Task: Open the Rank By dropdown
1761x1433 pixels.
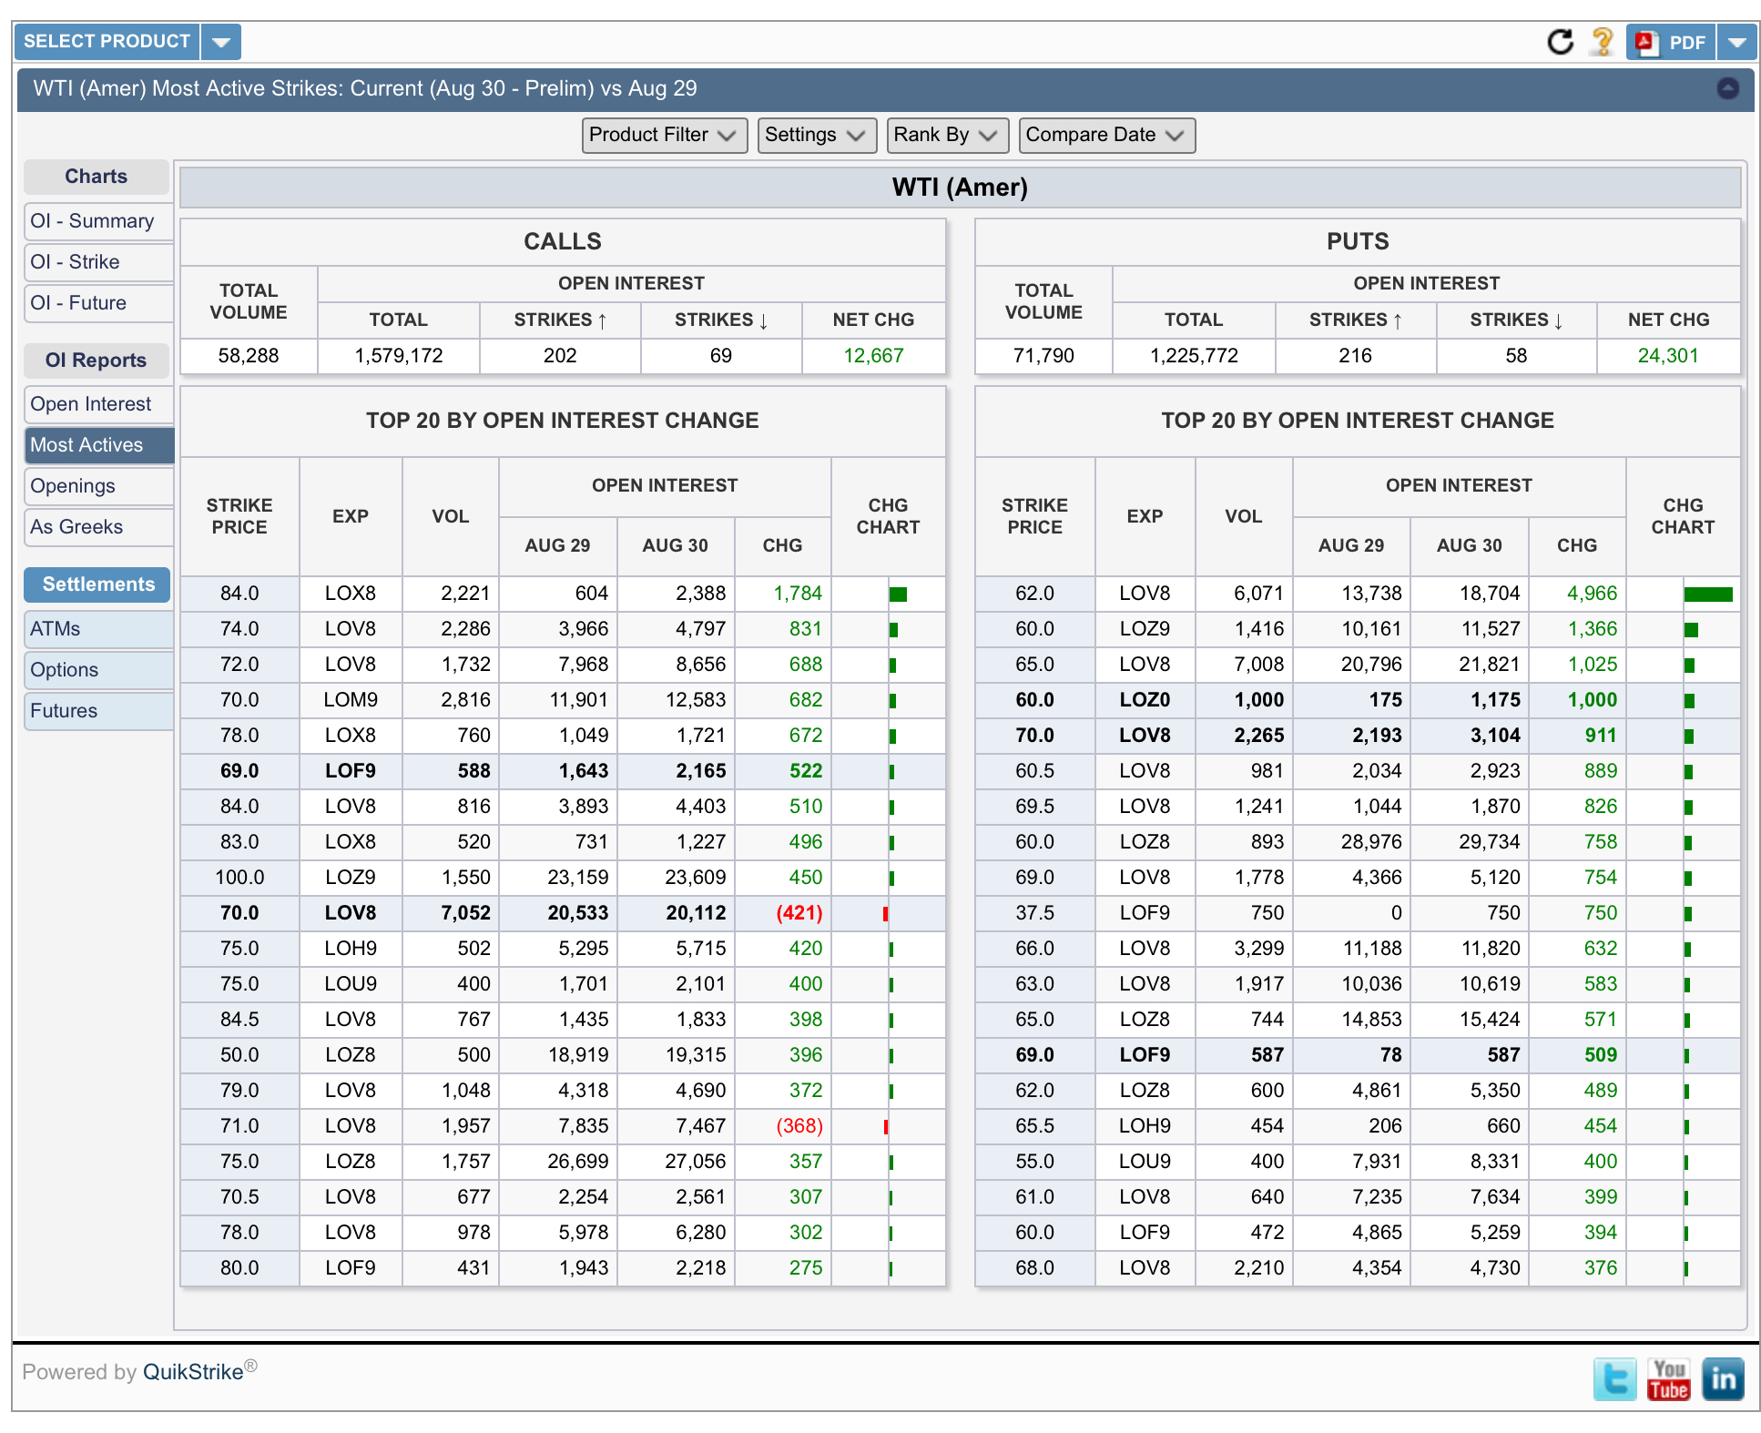Action: click(946, 135)
